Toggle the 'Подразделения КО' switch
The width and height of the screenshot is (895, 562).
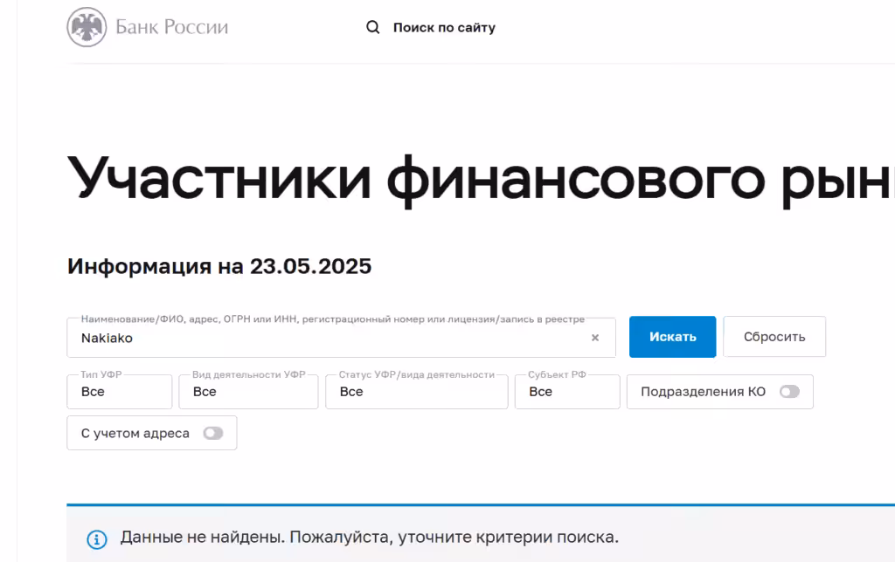pos(790,392)
